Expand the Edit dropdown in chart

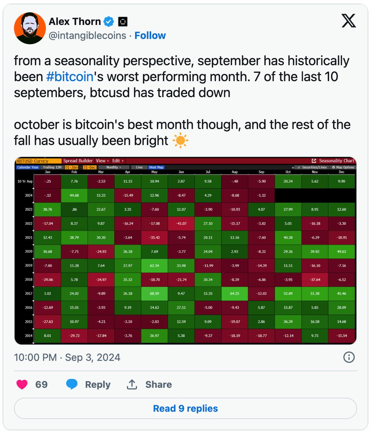(x=118, y=161)
